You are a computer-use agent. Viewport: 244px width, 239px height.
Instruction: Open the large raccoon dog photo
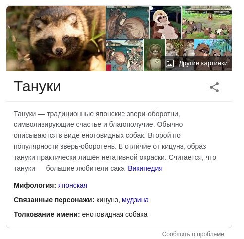[56, 39]
